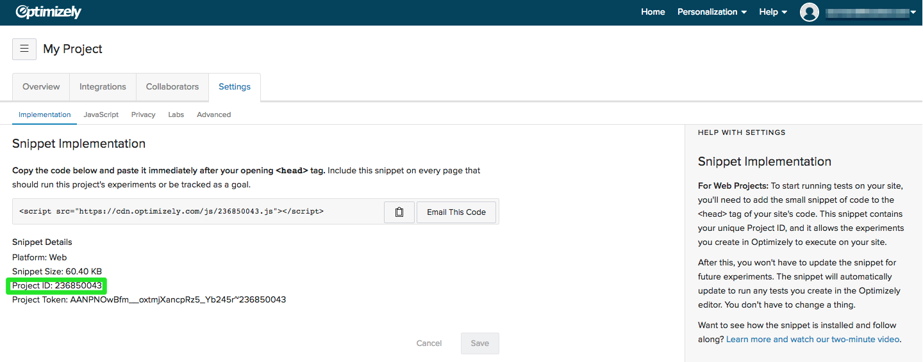Open the blurred account name dropdown
This screenshot has width=923, height=362.
click(870, 12)
